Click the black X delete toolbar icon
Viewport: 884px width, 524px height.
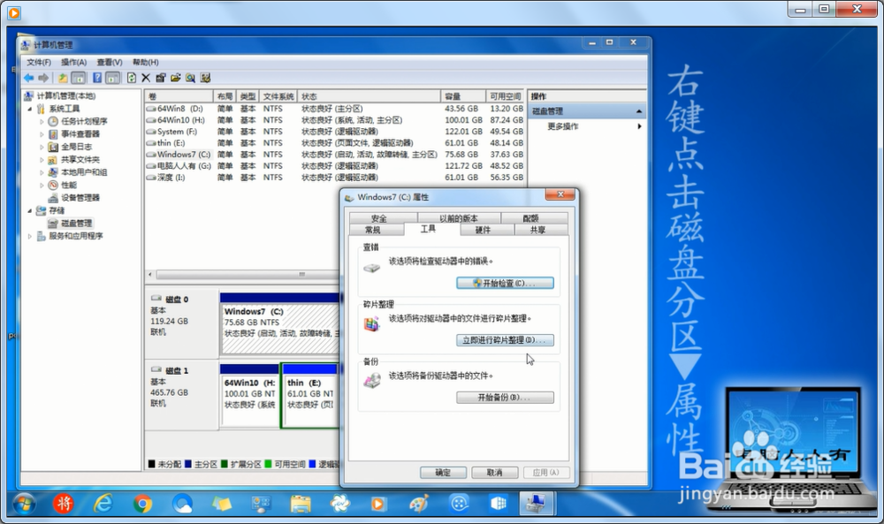pyautogui.click(x=146, y=78)
